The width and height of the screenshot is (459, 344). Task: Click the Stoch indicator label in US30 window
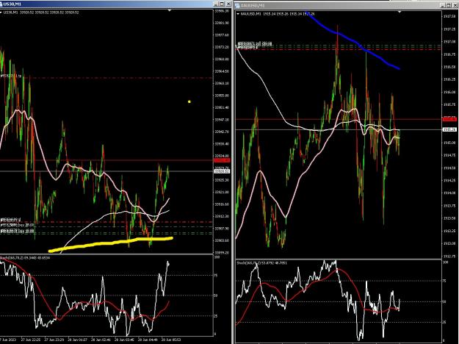click(x=25, y=257)
